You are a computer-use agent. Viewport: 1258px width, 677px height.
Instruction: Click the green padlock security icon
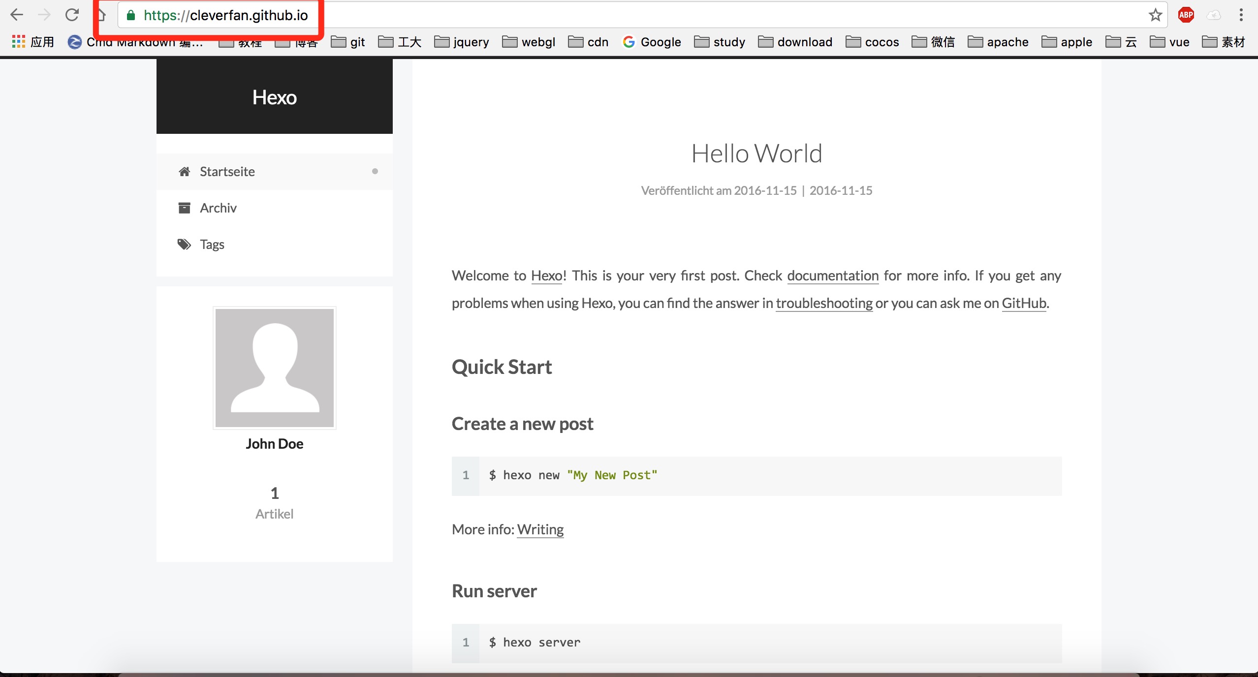click(x=131, y=15)
